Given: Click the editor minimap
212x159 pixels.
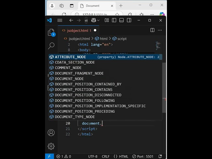Looking at the screenshot, I should [x=158, y=46].
